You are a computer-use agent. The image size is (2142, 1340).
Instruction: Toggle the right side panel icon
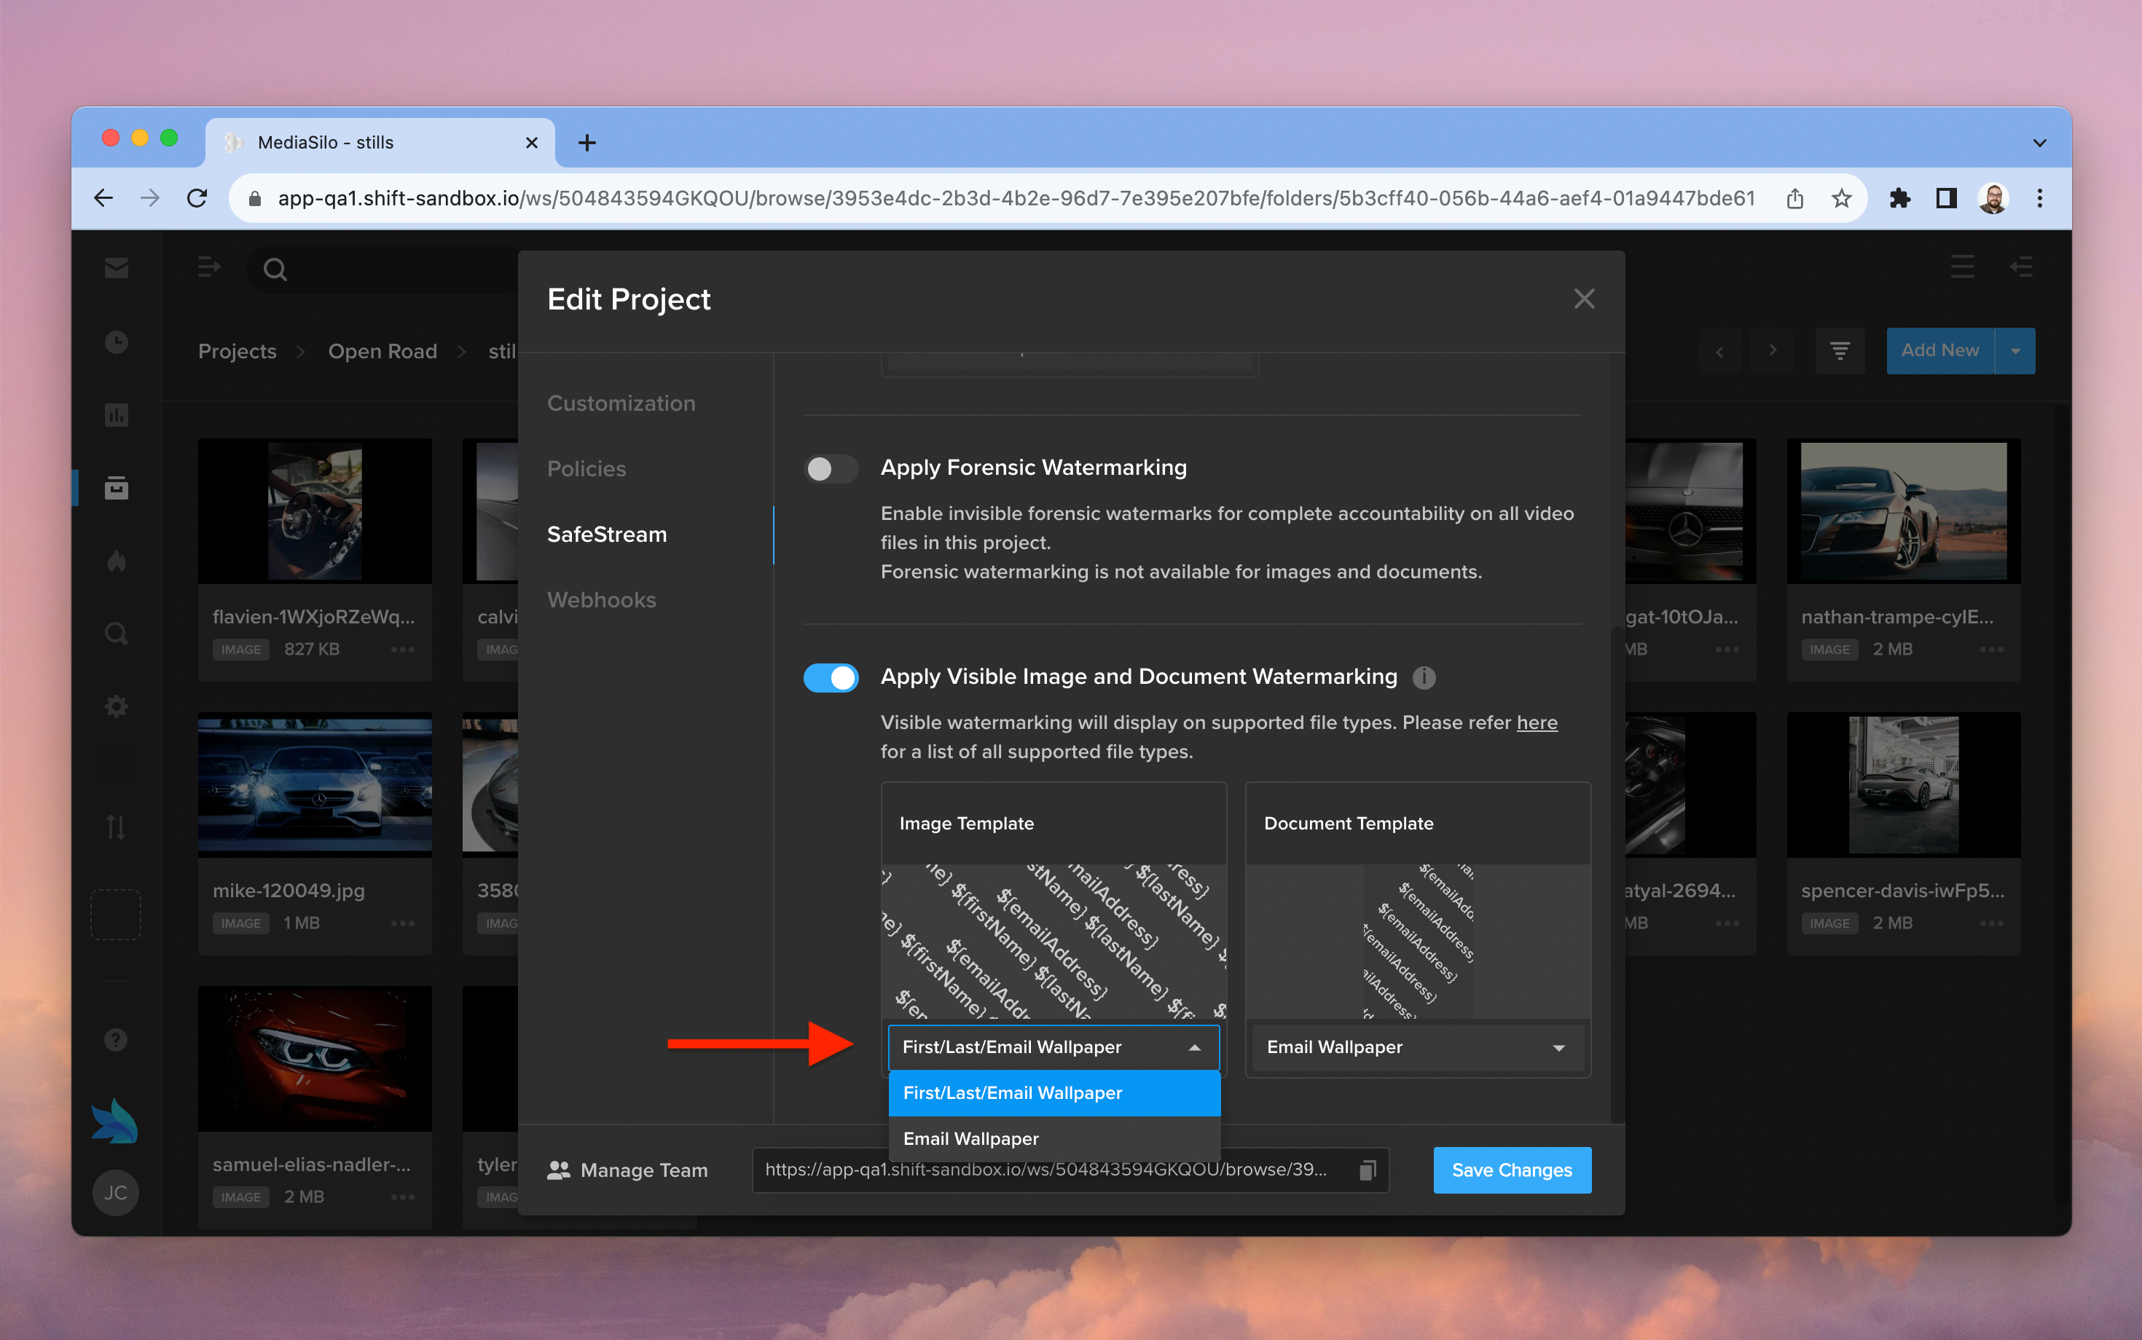click(2020, 267)
